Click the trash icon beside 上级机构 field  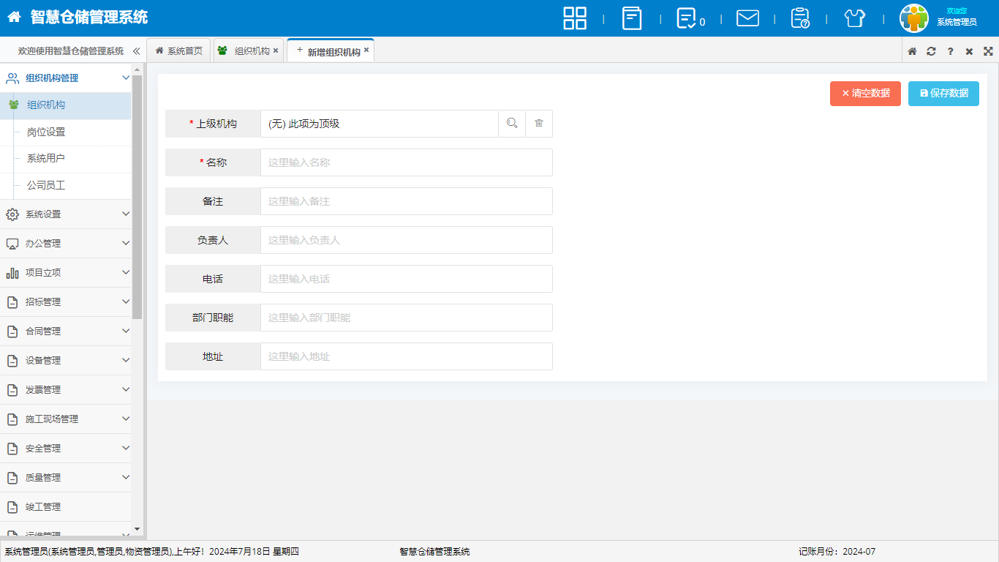(539, 124)
